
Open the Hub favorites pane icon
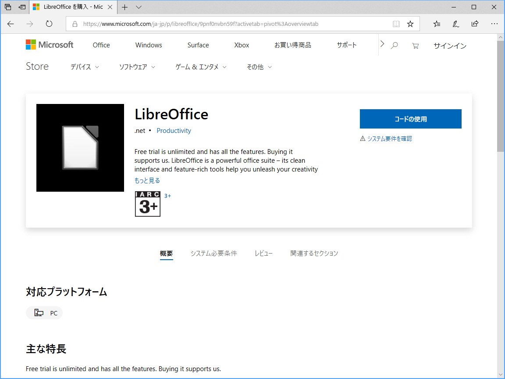pyautogui.click(x=436, y=24)
